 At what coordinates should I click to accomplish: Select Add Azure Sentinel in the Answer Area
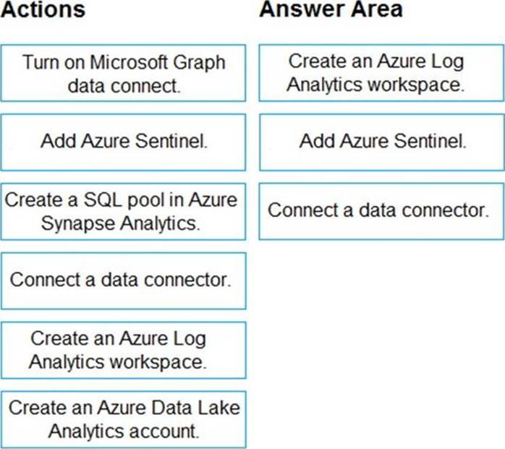point(381,142)
